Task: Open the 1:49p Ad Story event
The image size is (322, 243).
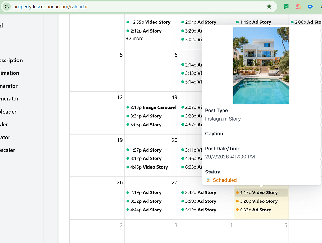Action: tap(261, 22)
